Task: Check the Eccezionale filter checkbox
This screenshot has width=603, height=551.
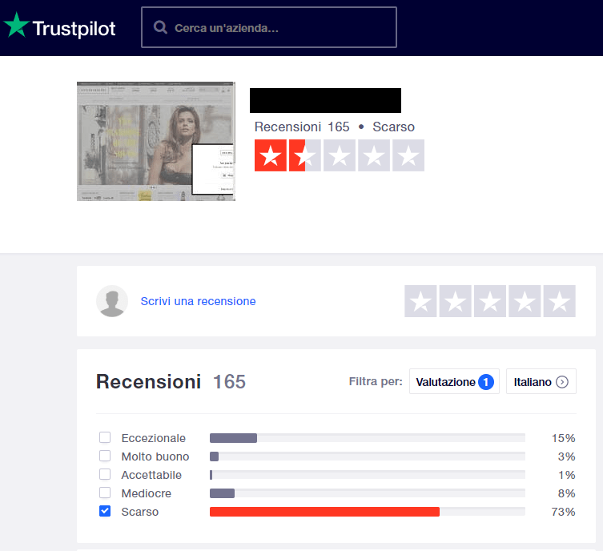Action: click(x=105, y=437)
